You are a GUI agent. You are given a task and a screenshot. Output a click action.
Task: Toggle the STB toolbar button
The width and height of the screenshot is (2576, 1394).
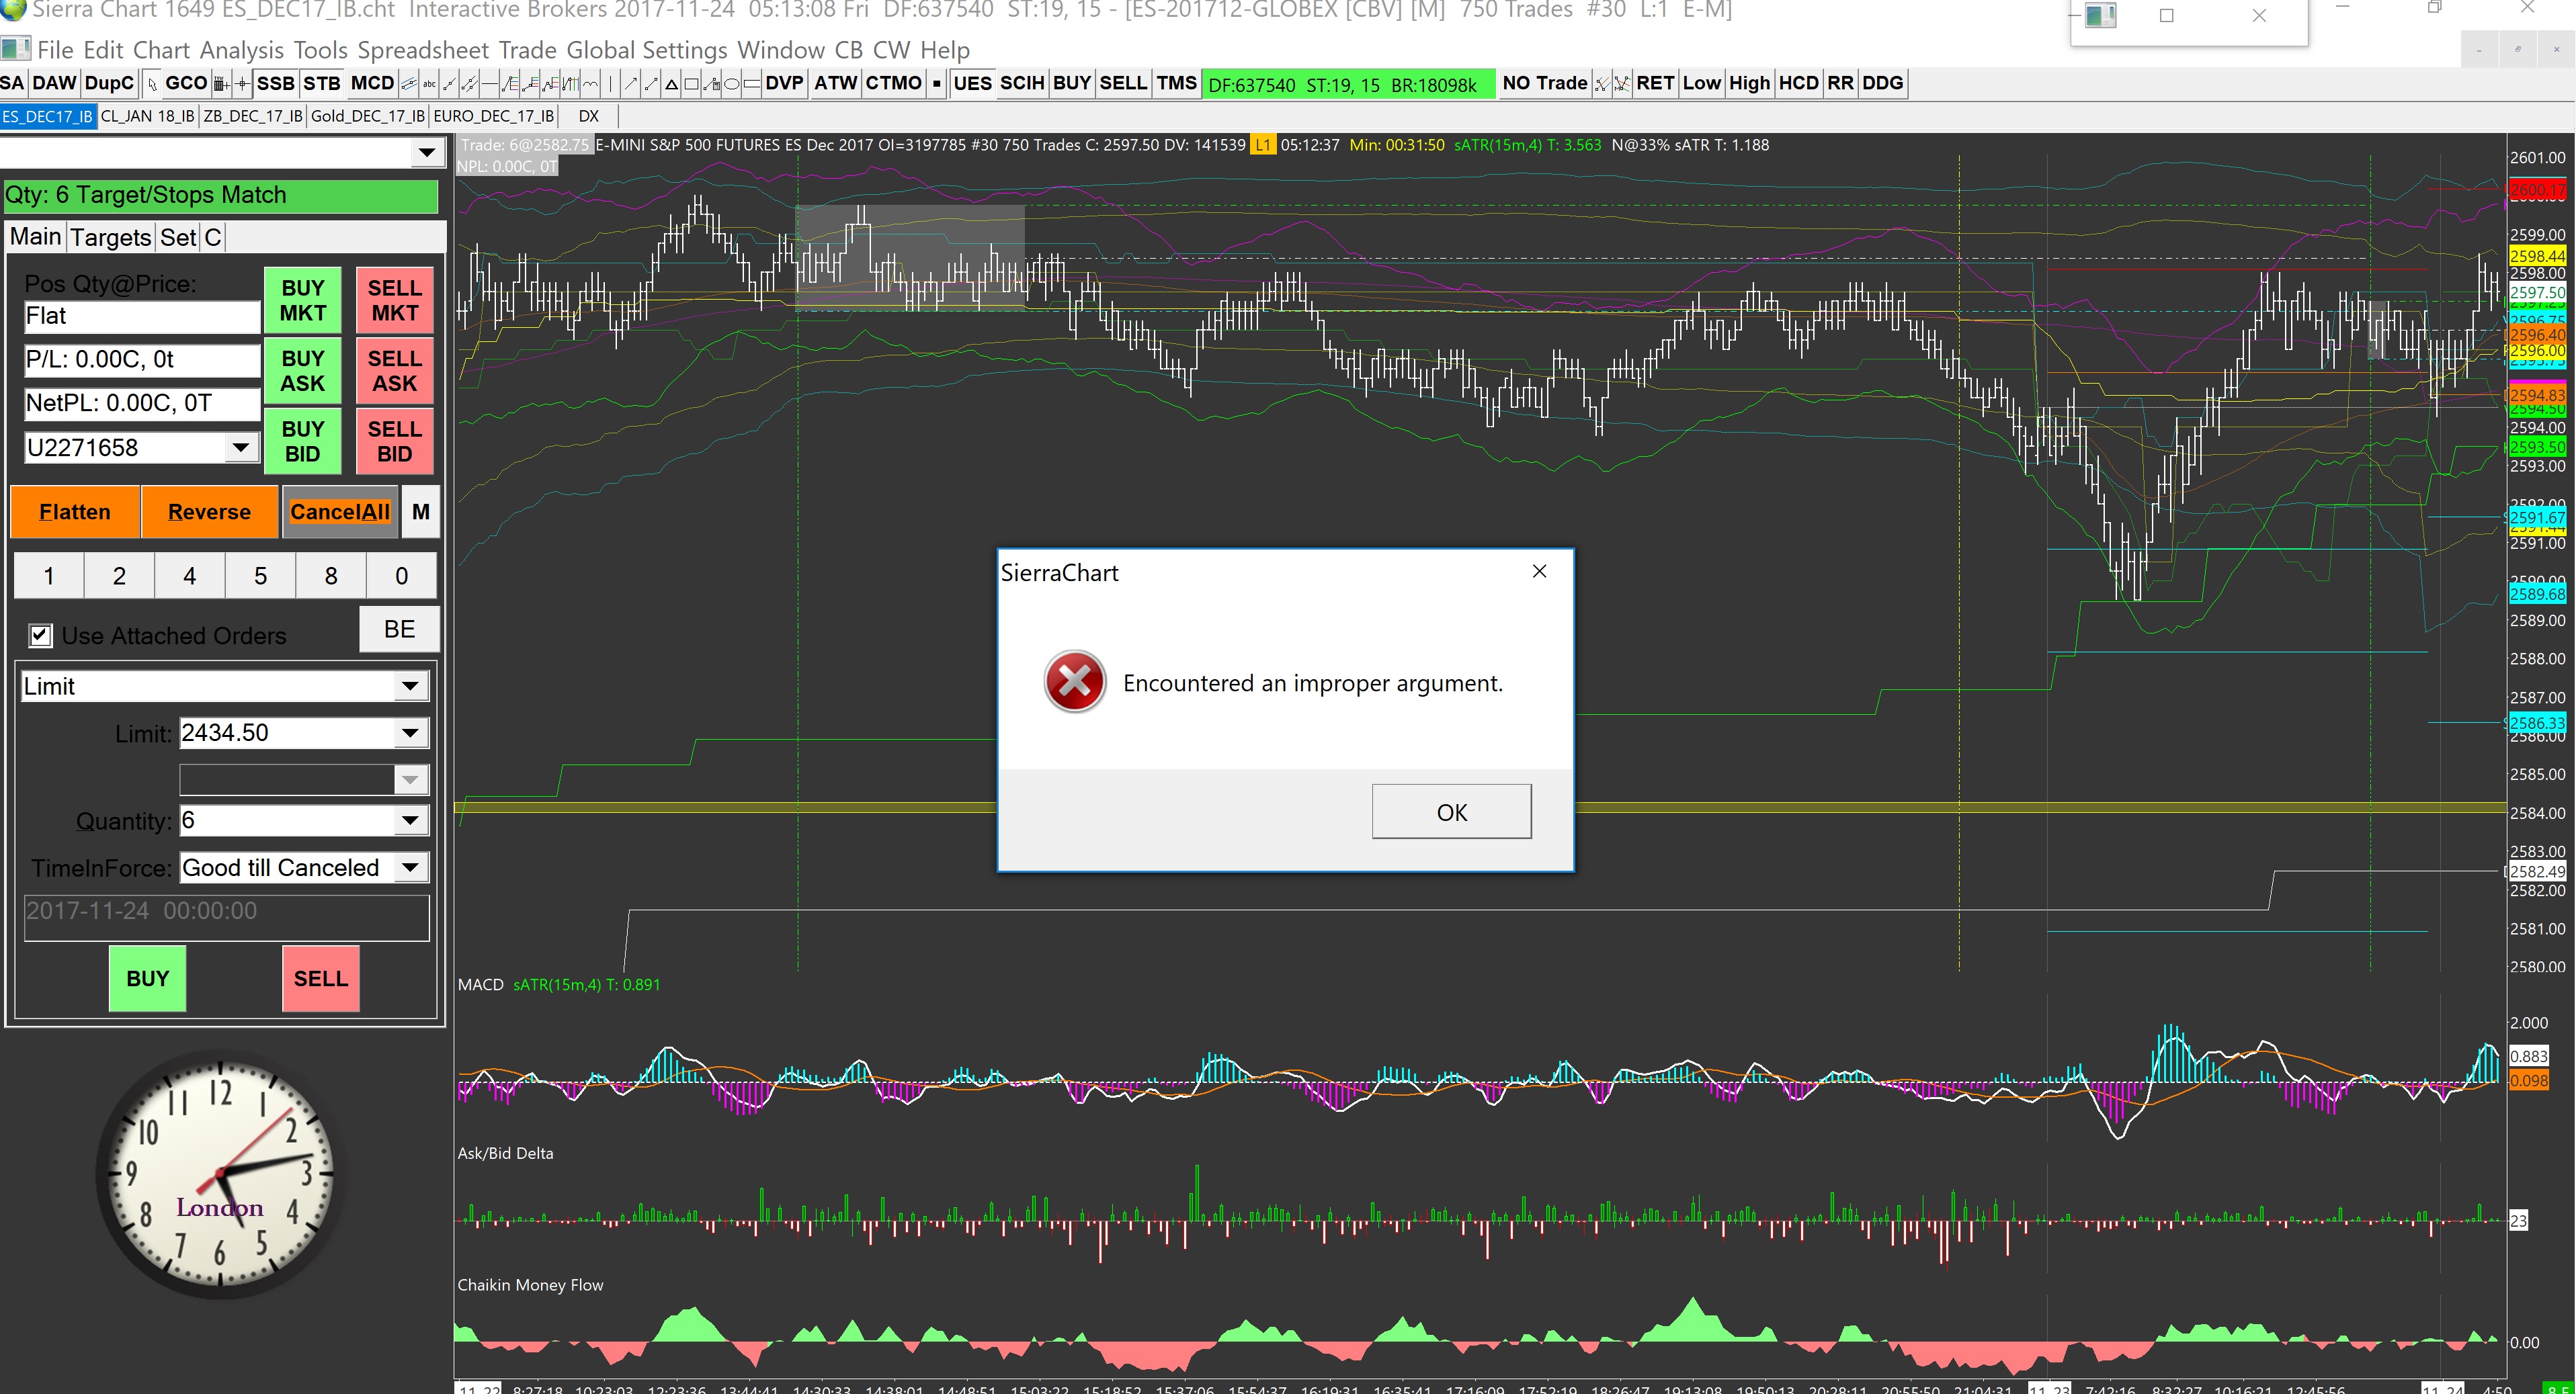(x=322, y=84)
